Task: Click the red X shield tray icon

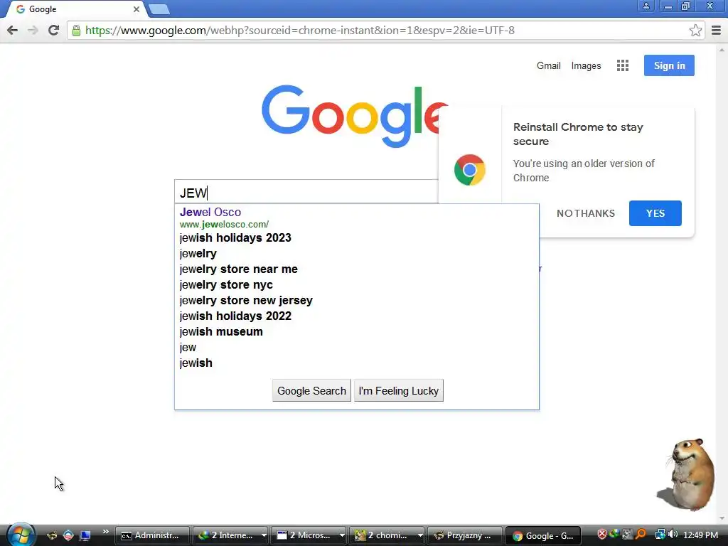Action: [x=601, y=535]
